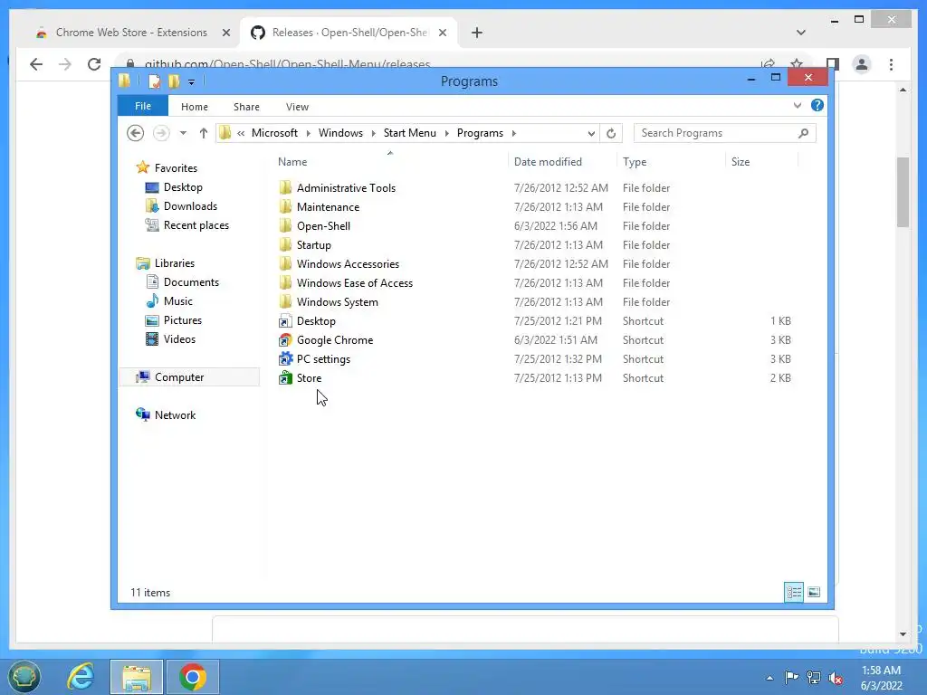Select the Windows Accessories folder icon
927x695 pixels.
click(x=285, y=263)
